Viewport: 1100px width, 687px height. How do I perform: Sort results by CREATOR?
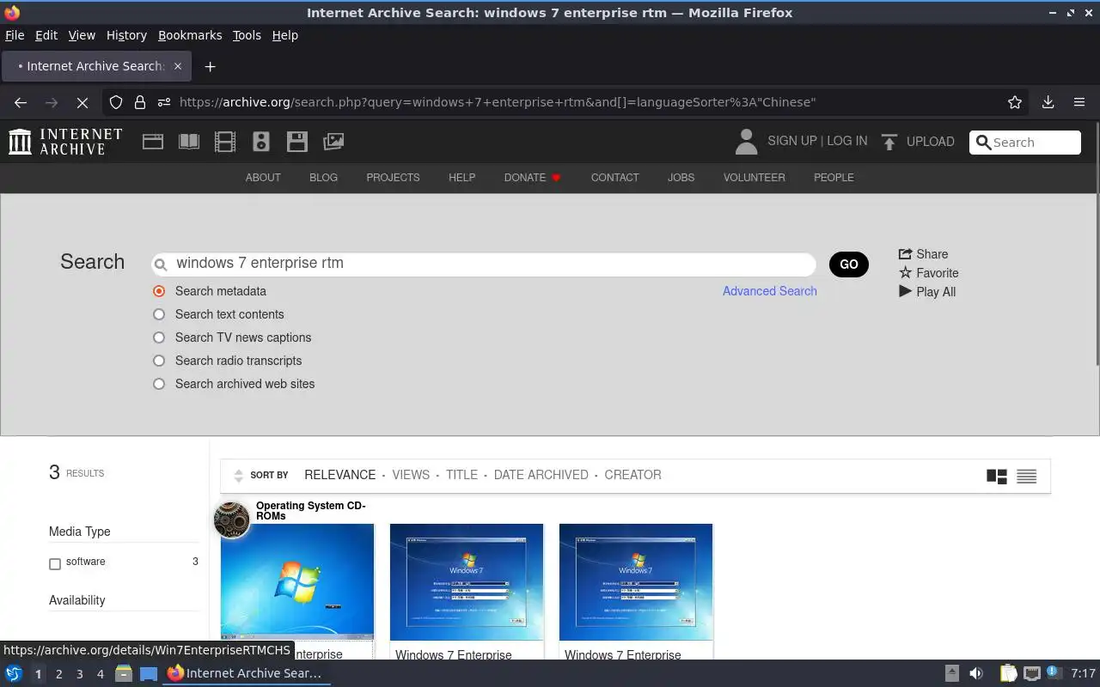pyautogui.click(x=632, y=475)
